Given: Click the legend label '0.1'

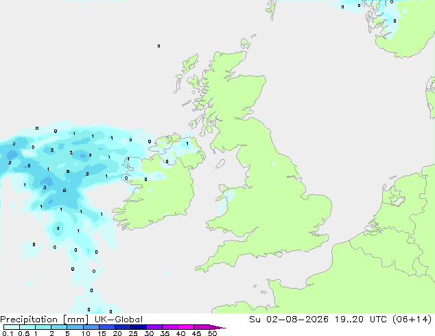Looking at the screenshot, I should (8, 333).
